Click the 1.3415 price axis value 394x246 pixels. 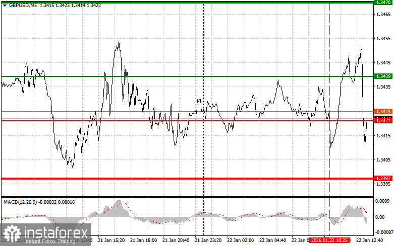(383, 135)
